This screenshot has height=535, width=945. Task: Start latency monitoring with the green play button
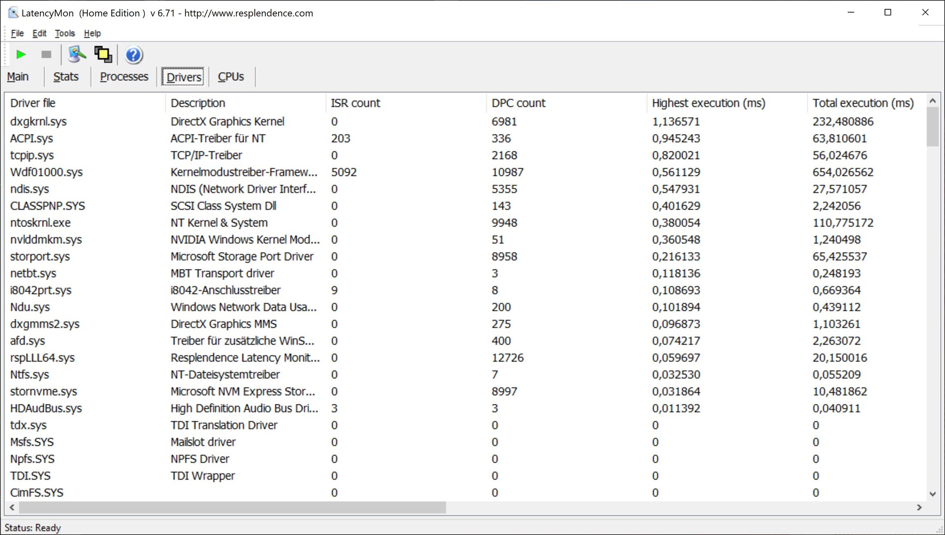pos(21,55)
